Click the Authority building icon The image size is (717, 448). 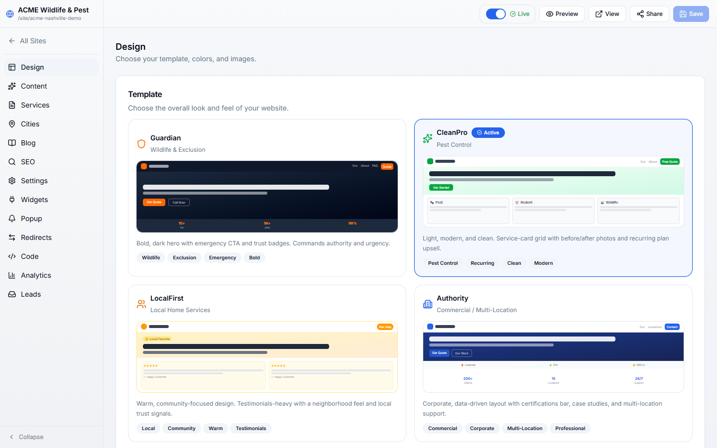point(428,304)
